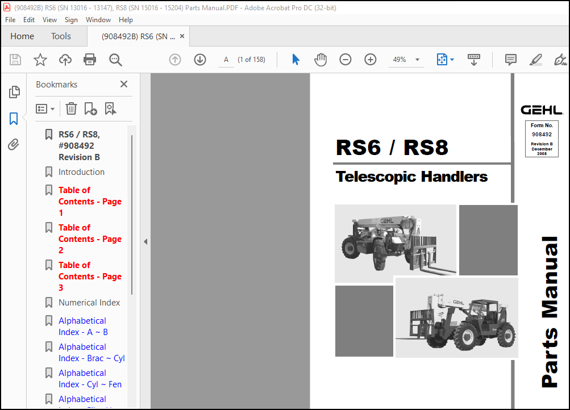The height and width of the screenshot is (410, 570).
Task: Jump to Table of Contents - Page 1
Action: point(90,202)
